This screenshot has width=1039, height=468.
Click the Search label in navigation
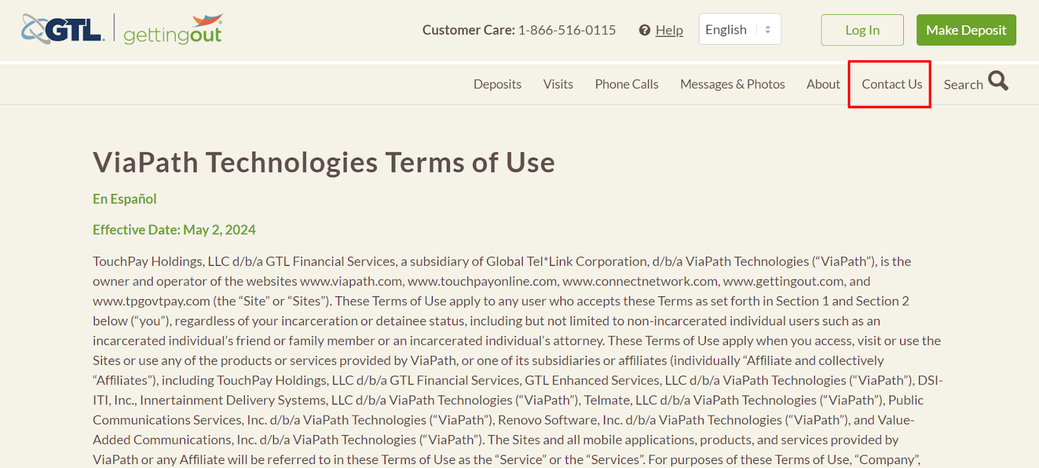point(963,85)
